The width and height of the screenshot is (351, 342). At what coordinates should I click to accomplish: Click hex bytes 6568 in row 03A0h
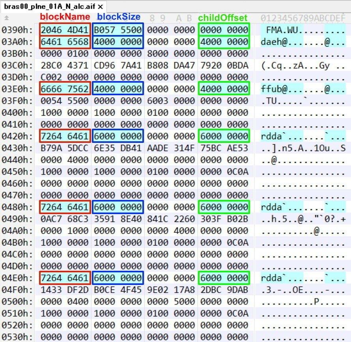click(78, 42)
